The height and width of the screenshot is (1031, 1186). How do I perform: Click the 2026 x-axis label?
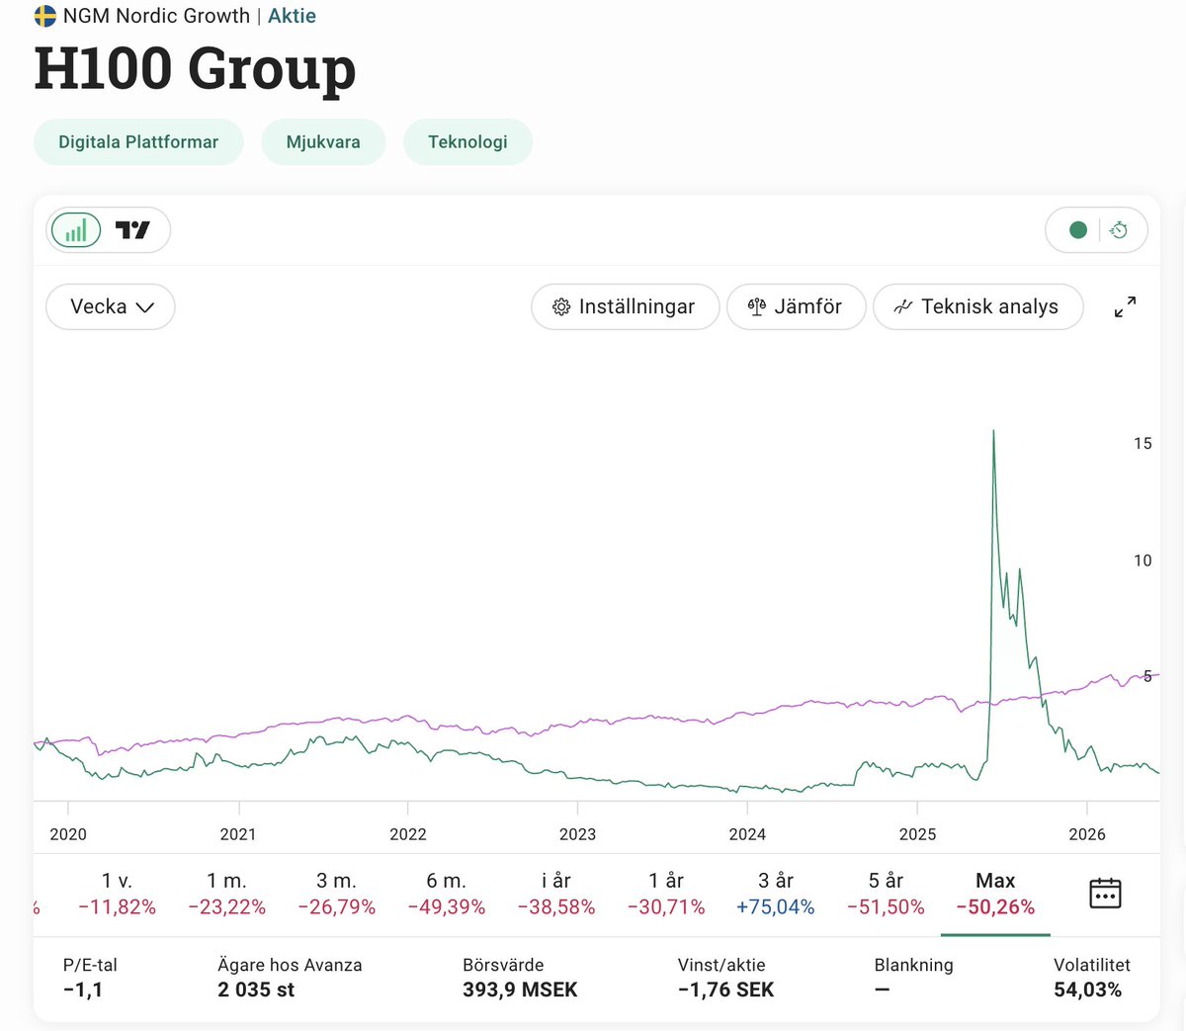pyautogui.click(x=1087, y=834)
